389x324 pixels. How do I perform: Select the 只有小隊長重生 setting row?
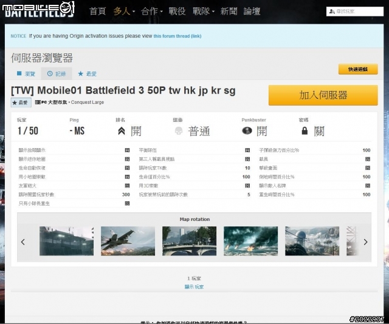(x=74, y=204)
